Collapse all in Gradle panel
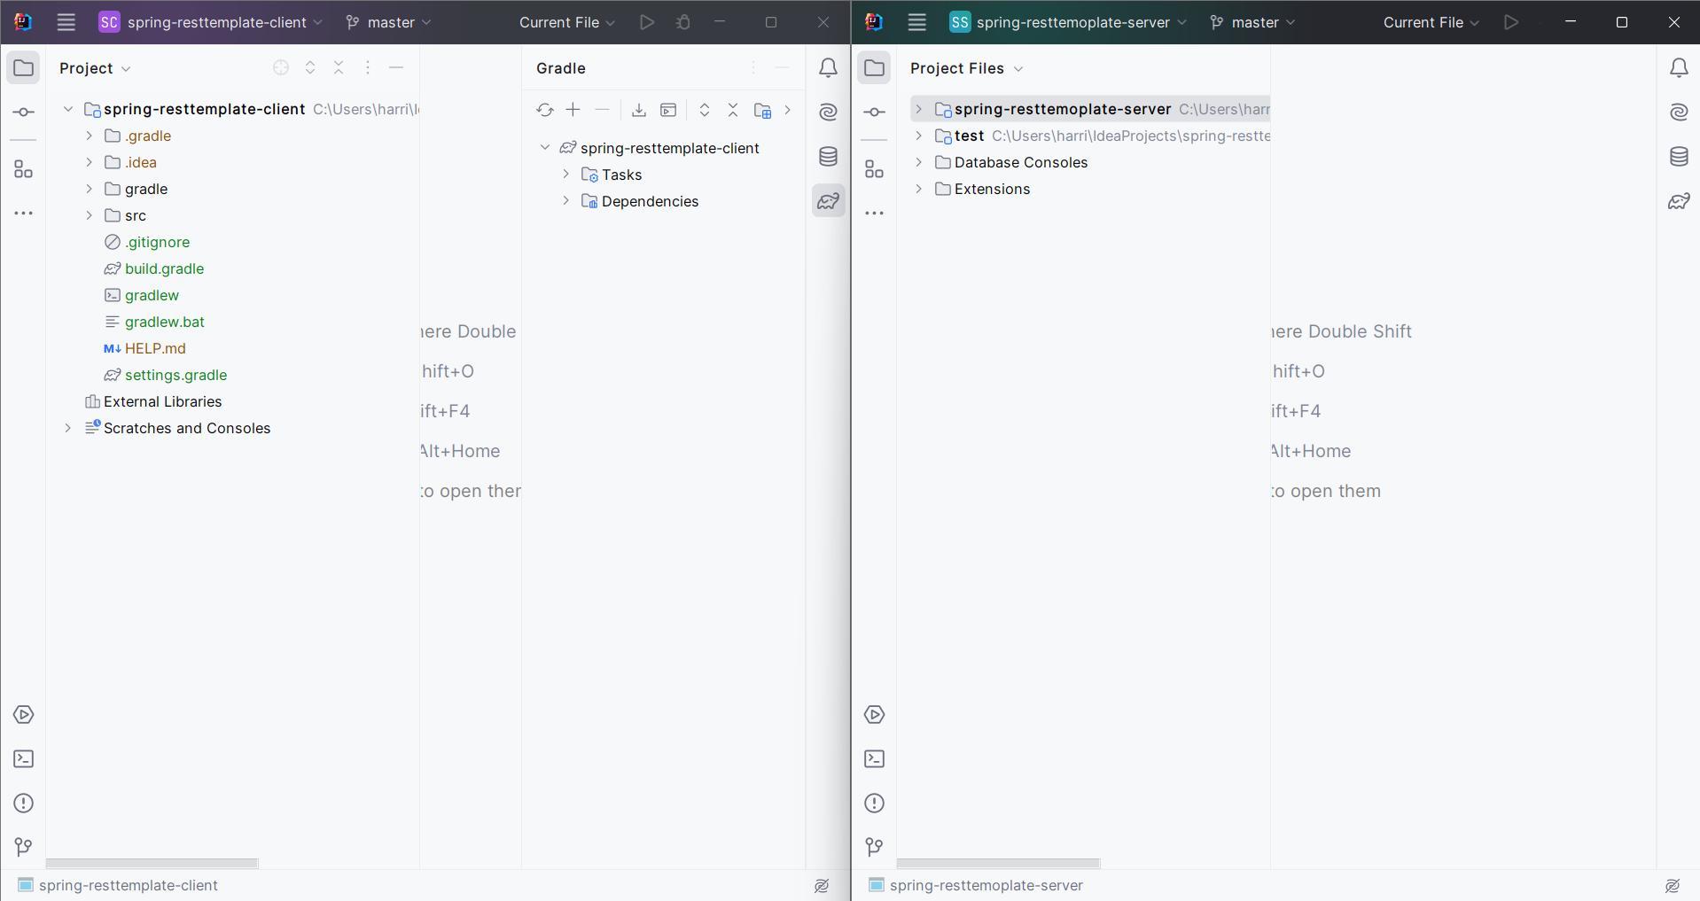 click(x=733, y=110)
